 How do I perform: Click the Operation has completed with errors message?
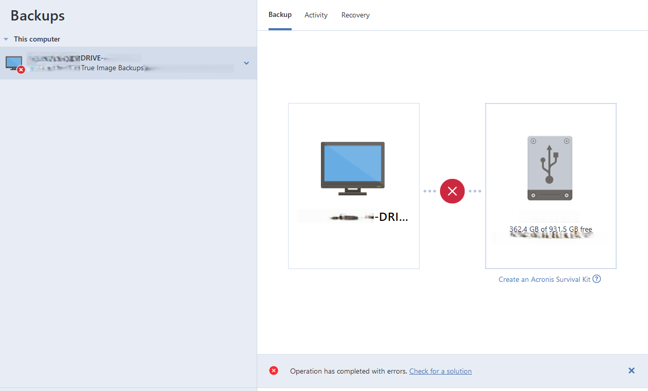point(349,371)
